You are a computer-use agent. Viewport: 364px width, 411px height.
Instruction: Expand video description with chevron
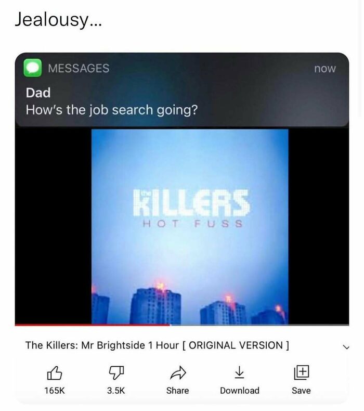[346, 348]
